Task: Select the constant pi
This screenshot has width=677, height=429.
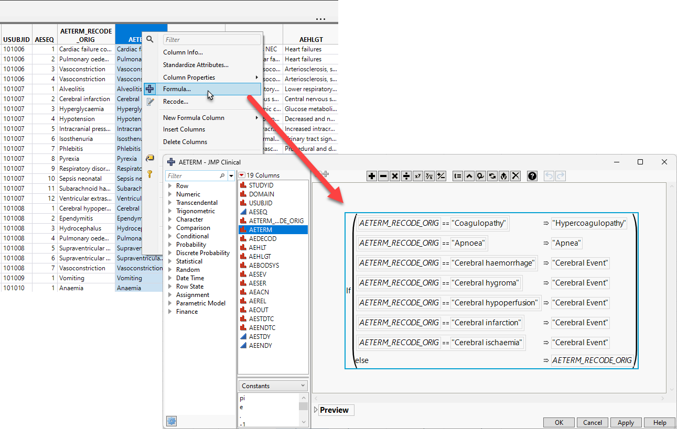Action: [243, 398]
